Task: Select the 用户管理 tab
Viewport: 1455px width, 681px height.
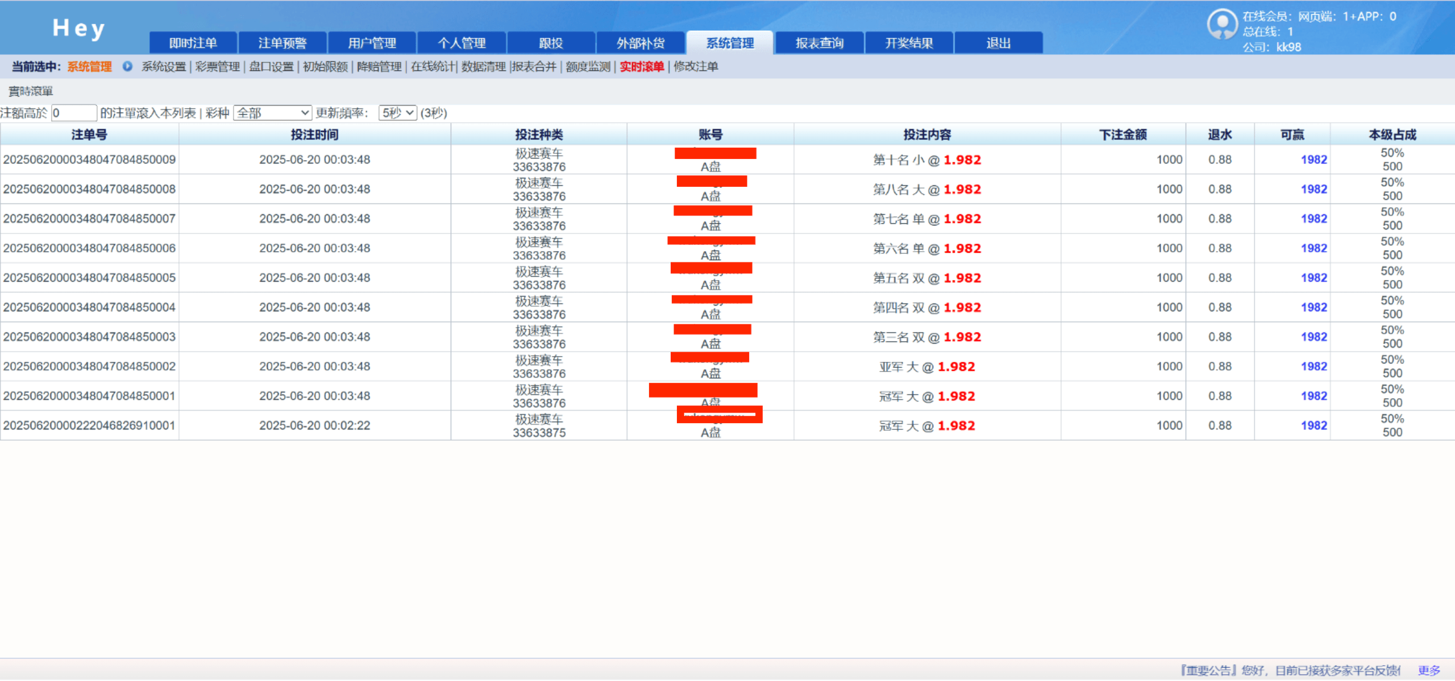Action: pos(372,43)
